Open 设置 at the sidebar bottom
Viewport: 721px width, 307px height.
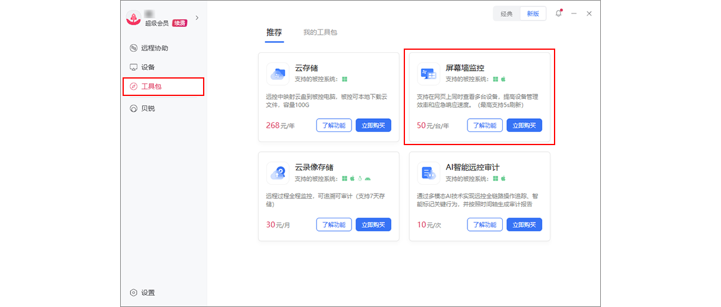(163, 293)
